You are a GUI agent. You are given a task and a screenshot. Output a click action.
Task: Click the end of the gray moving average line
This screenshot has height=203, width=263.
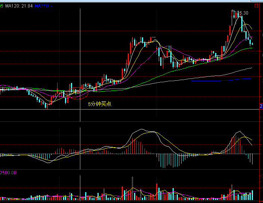click(x=252, y=68)
